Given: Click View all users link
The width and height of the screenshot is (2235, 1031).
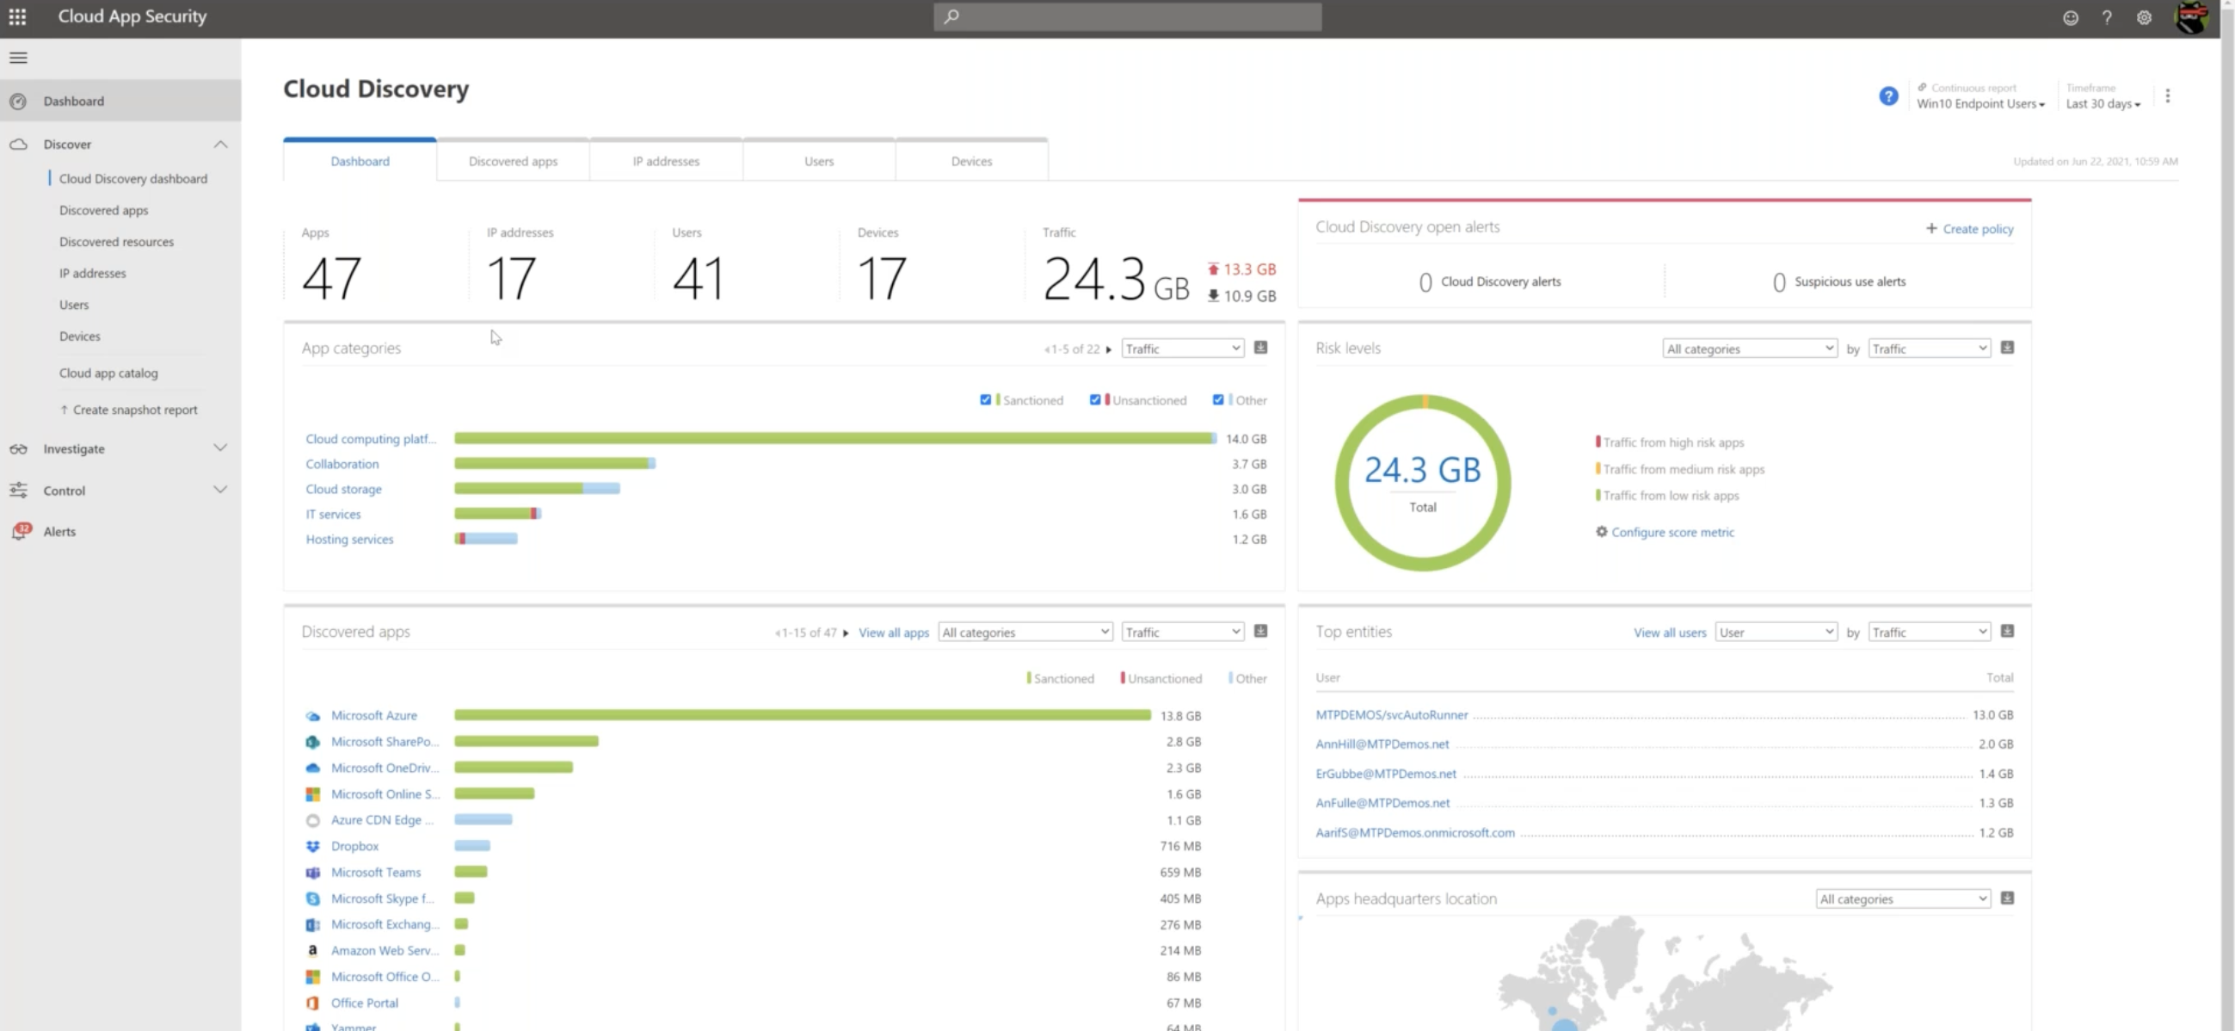Looking at the screenshot, I should point(1669,633).
